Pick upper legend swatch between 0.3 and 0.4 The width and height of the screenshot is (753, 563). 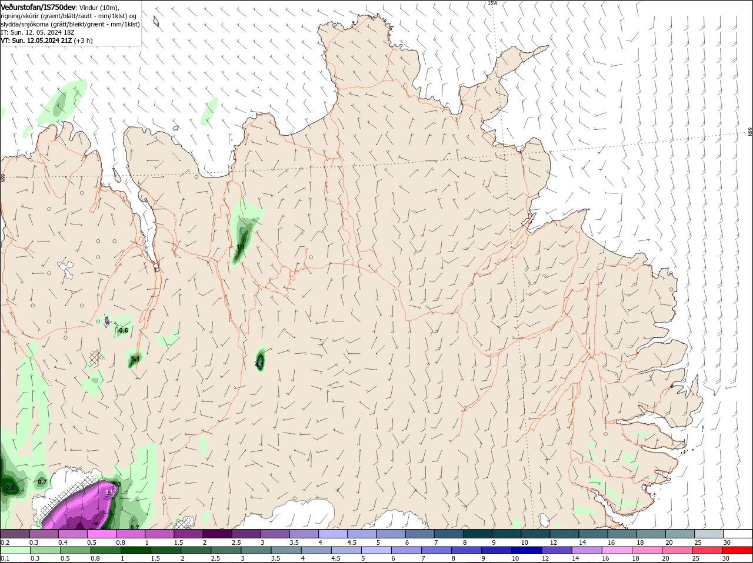point(44,534)
